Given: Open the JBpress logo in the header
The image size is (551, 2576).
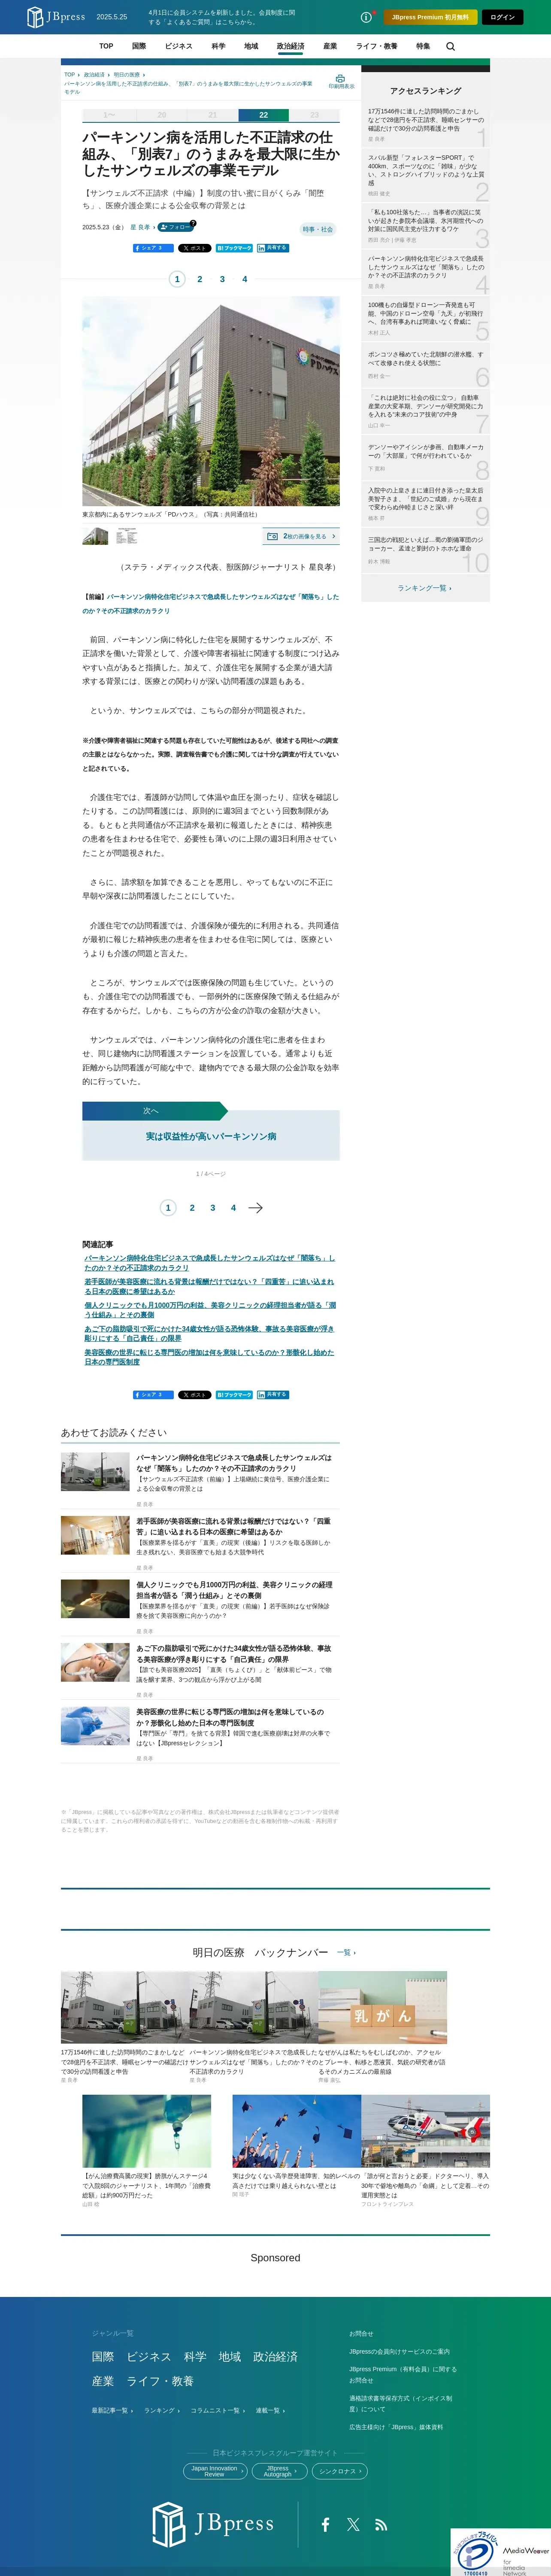Looking at the screenshot, I should pos(56,17).
